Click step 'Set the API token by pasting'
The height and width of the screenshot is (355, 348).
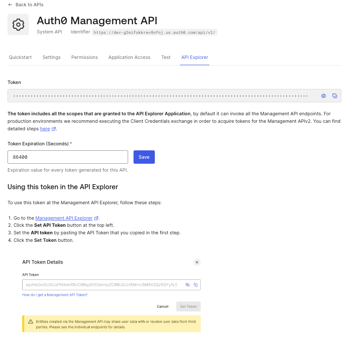tap(97, 233)
